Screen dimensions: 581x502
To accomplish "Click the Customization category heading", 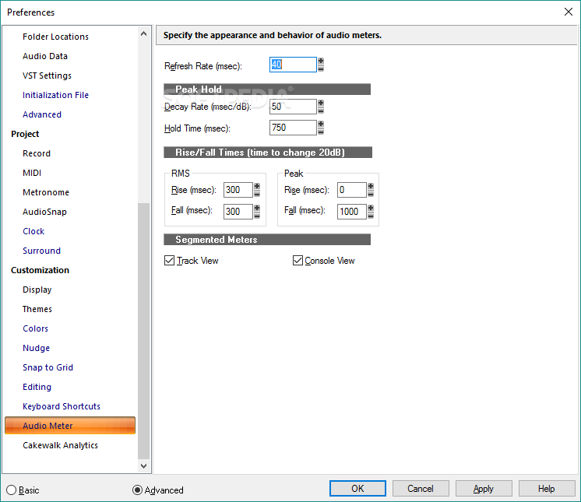I will pos(40,270).
